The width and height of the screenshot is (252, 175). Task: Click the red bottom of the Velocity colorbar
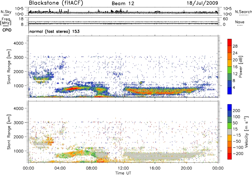point(230,156)
